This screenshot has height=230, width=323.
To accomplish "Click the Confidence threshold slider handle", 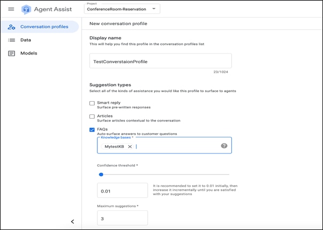I will (x=101, y=174).
